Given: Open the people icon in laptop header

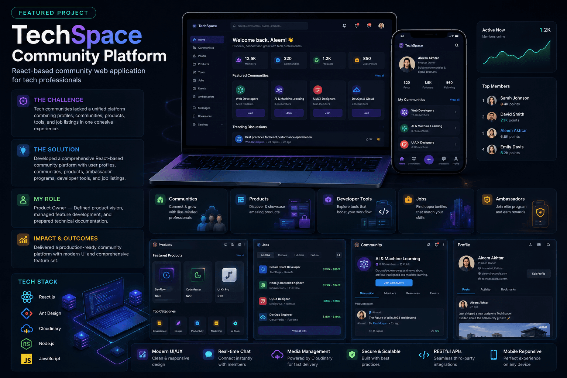Looking at the screenshot, I should [344, 26].
